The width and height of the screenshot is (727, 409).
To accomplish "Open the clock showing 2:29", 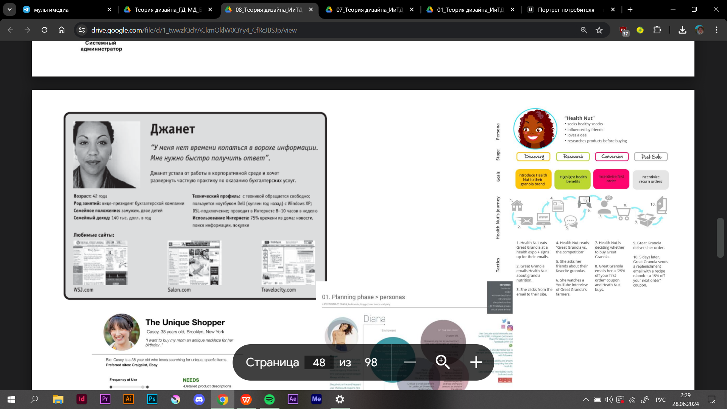I will pos(685,400).
